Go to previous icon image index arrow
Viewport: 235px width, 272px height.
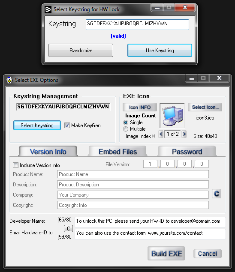click(x=161, y=134)
